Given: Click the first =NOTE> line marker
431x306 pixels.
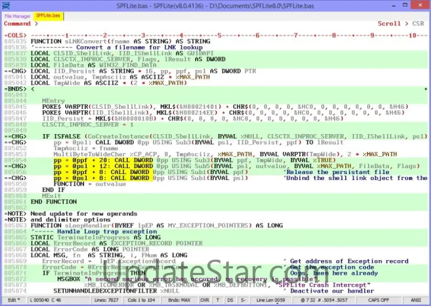Looking at the screenshot, I should point(15,214).
